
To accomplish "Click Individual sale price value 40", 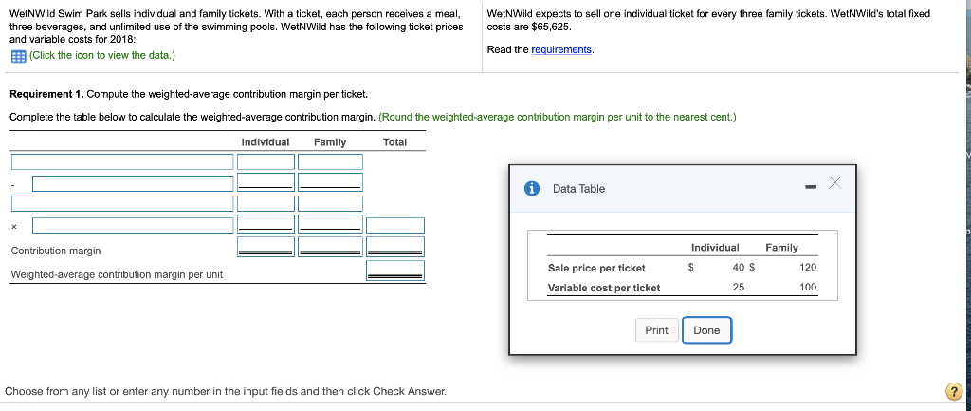I will pyautogui.click(x=738, y=267).
